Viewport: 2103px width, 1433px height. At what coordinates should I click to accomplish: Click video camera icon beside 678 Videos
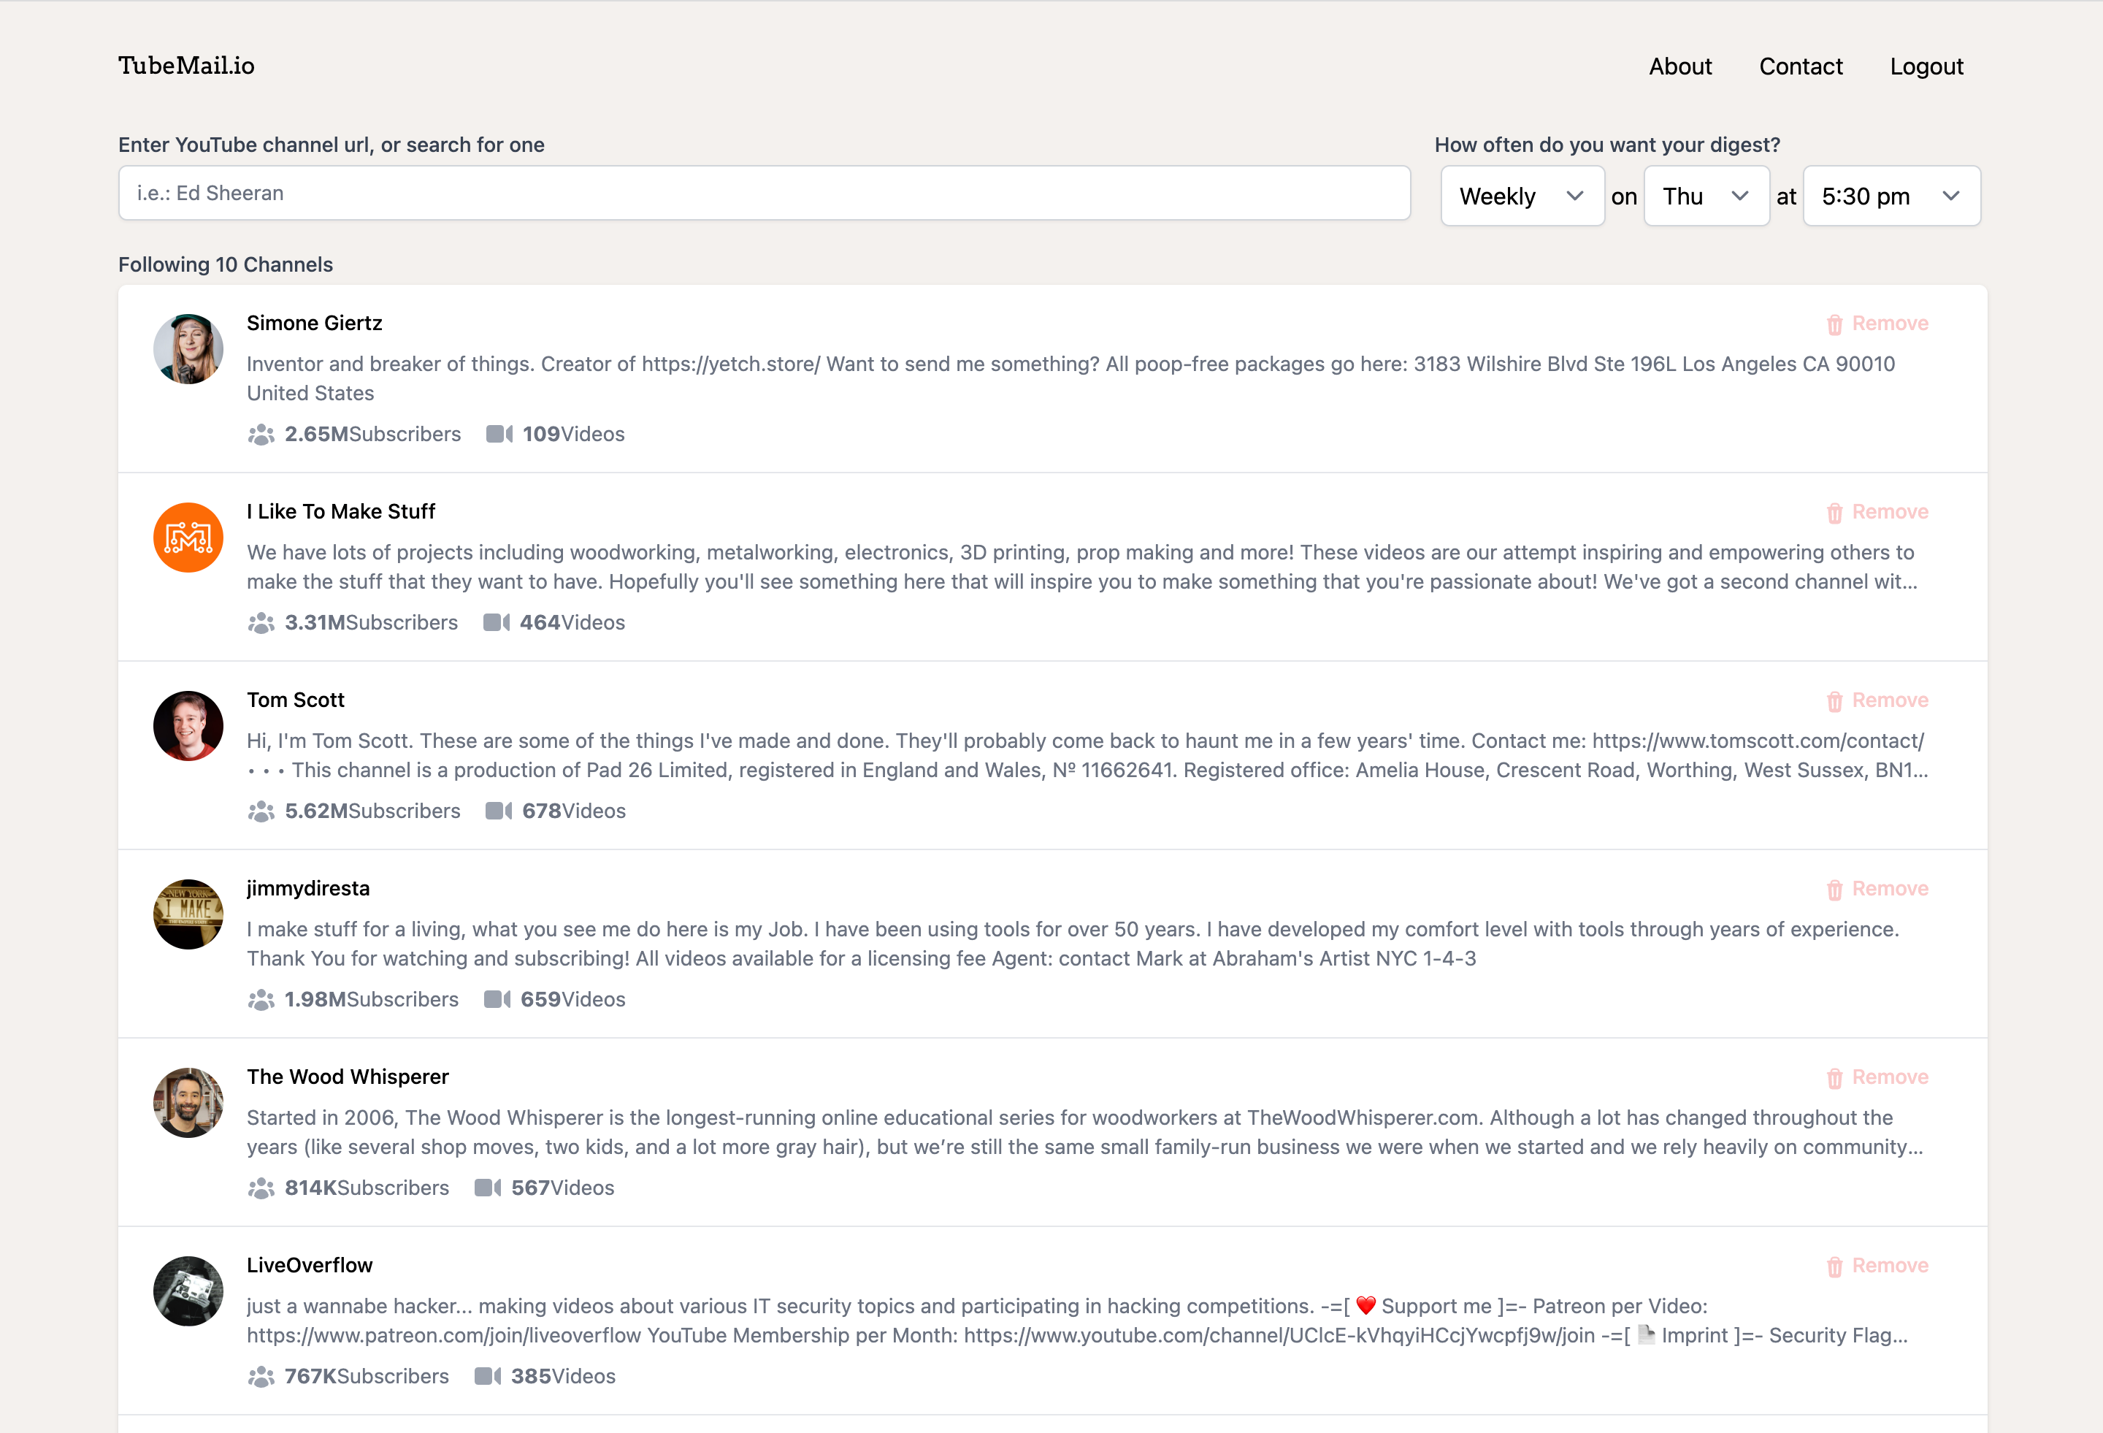click(499, 811)
